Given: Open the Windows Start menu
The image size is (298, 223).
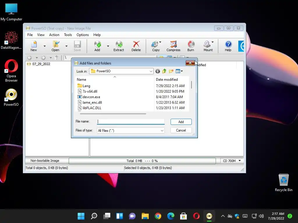Looking at the screenshot, I should pos(81,216).
